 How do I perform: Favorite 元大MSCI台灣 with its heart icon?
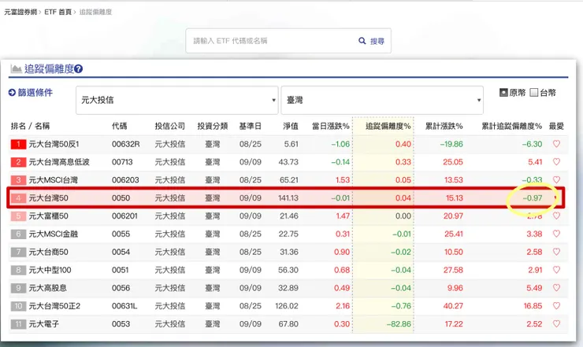coord(556,179)
